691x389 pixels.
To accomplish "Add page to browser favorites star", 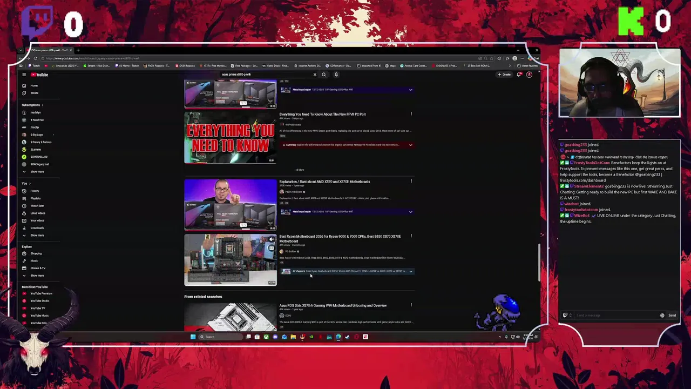I will pos(492,58).
